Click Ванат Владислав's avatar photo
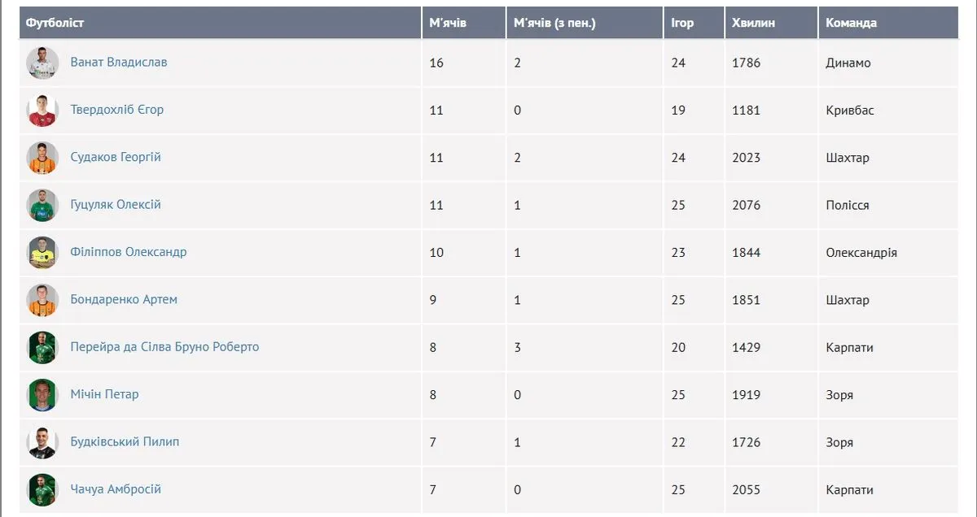 coord(42,63)
